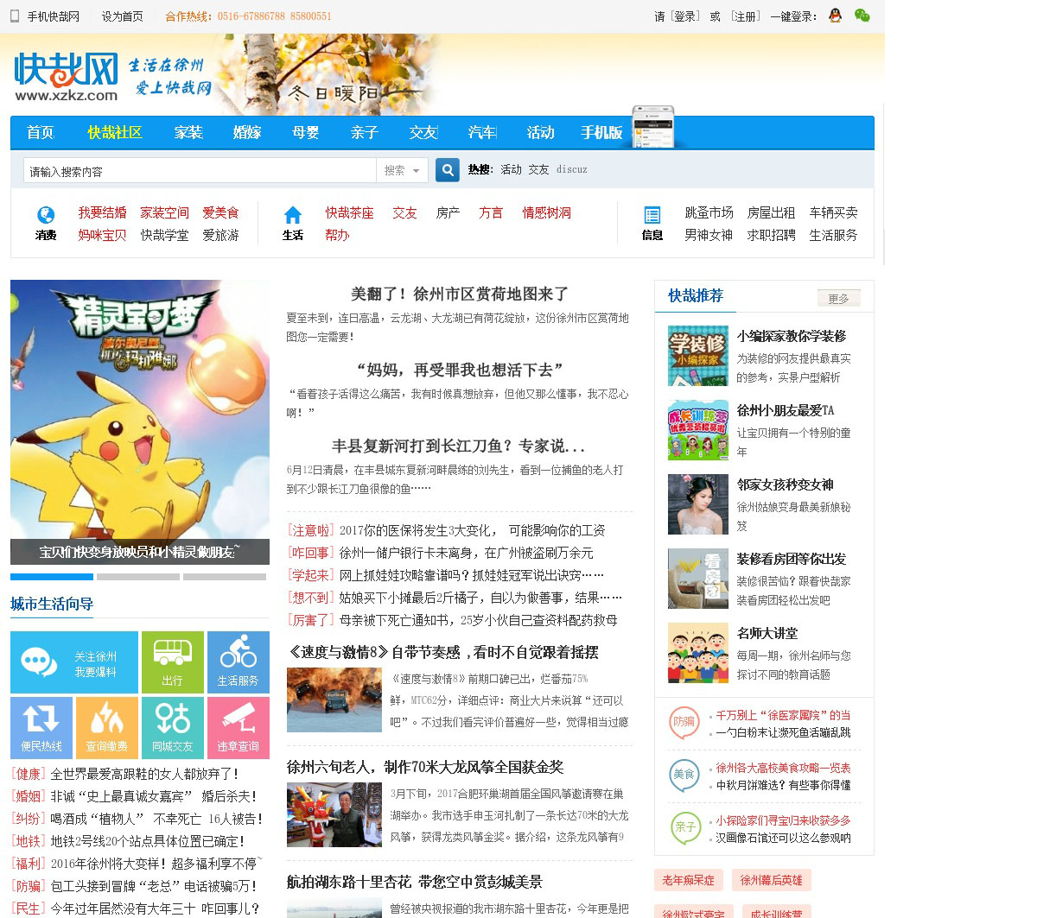Image resolution: width=1037 pixels, height=918 pixels.
Task: Click the 登录 link at top
Action: 686,16
